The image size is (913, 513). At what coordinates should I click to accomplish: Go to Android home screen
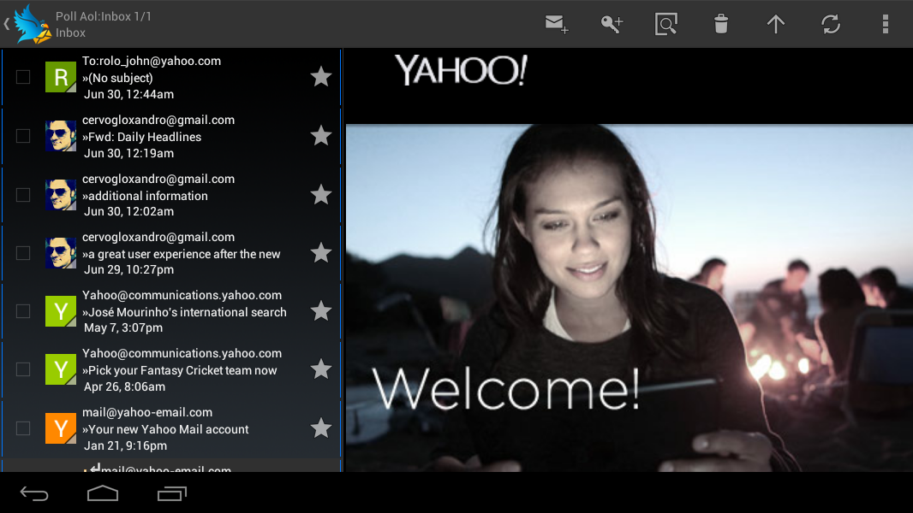(x=103, y=494)
